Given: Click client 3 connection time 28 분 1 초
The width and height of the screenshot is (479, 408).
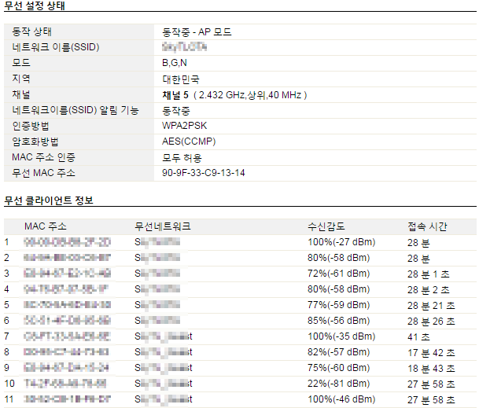Looking at the screenshot, I should 429,274.
